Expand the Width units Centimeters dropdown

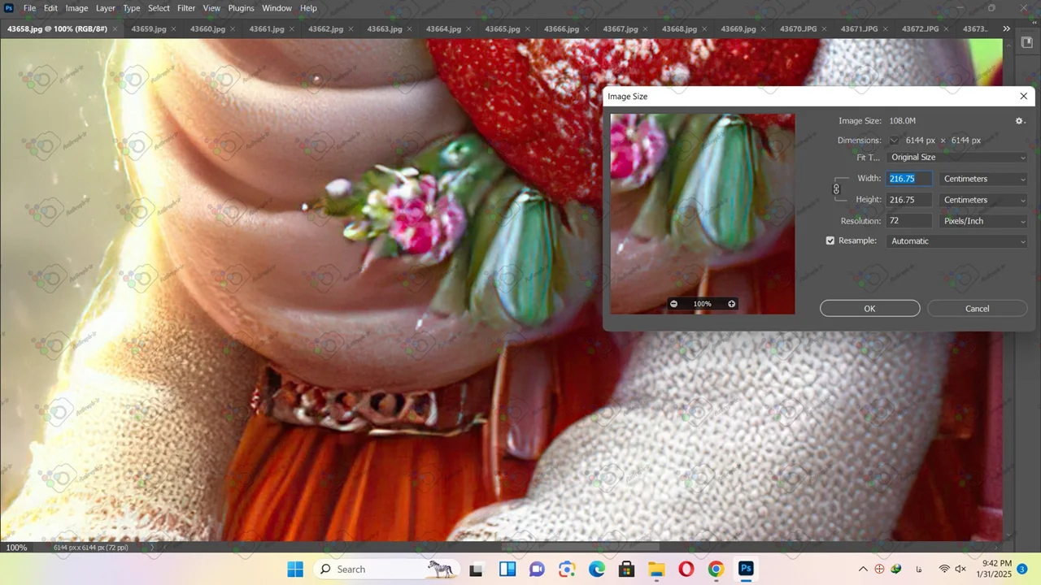[x=983, y=179]
